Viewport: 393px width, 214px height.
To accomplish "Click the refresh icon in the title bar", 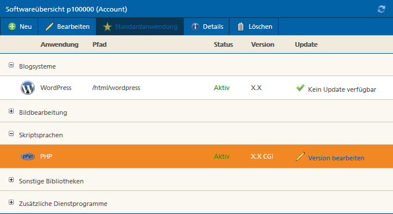I will click(x=381, y=9).
